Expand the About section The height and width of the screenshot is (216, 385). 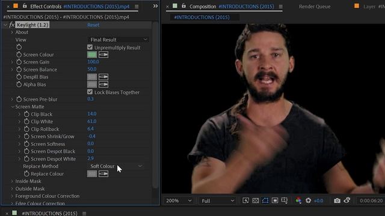coord(12,32)
